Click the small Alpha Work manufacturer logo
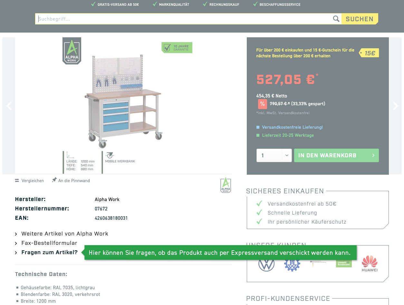Screen dimensions: 404x305 click(x=226, y=185)
